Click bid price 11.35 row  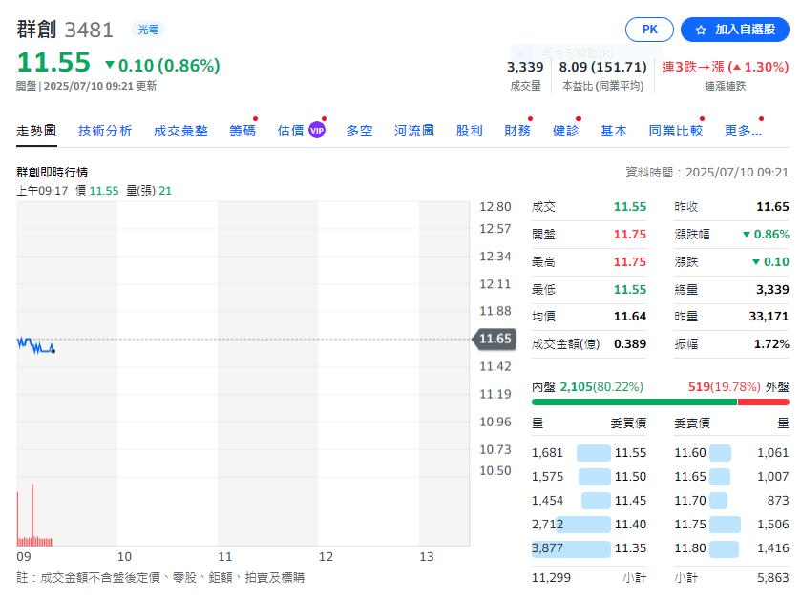coord(589,548)
